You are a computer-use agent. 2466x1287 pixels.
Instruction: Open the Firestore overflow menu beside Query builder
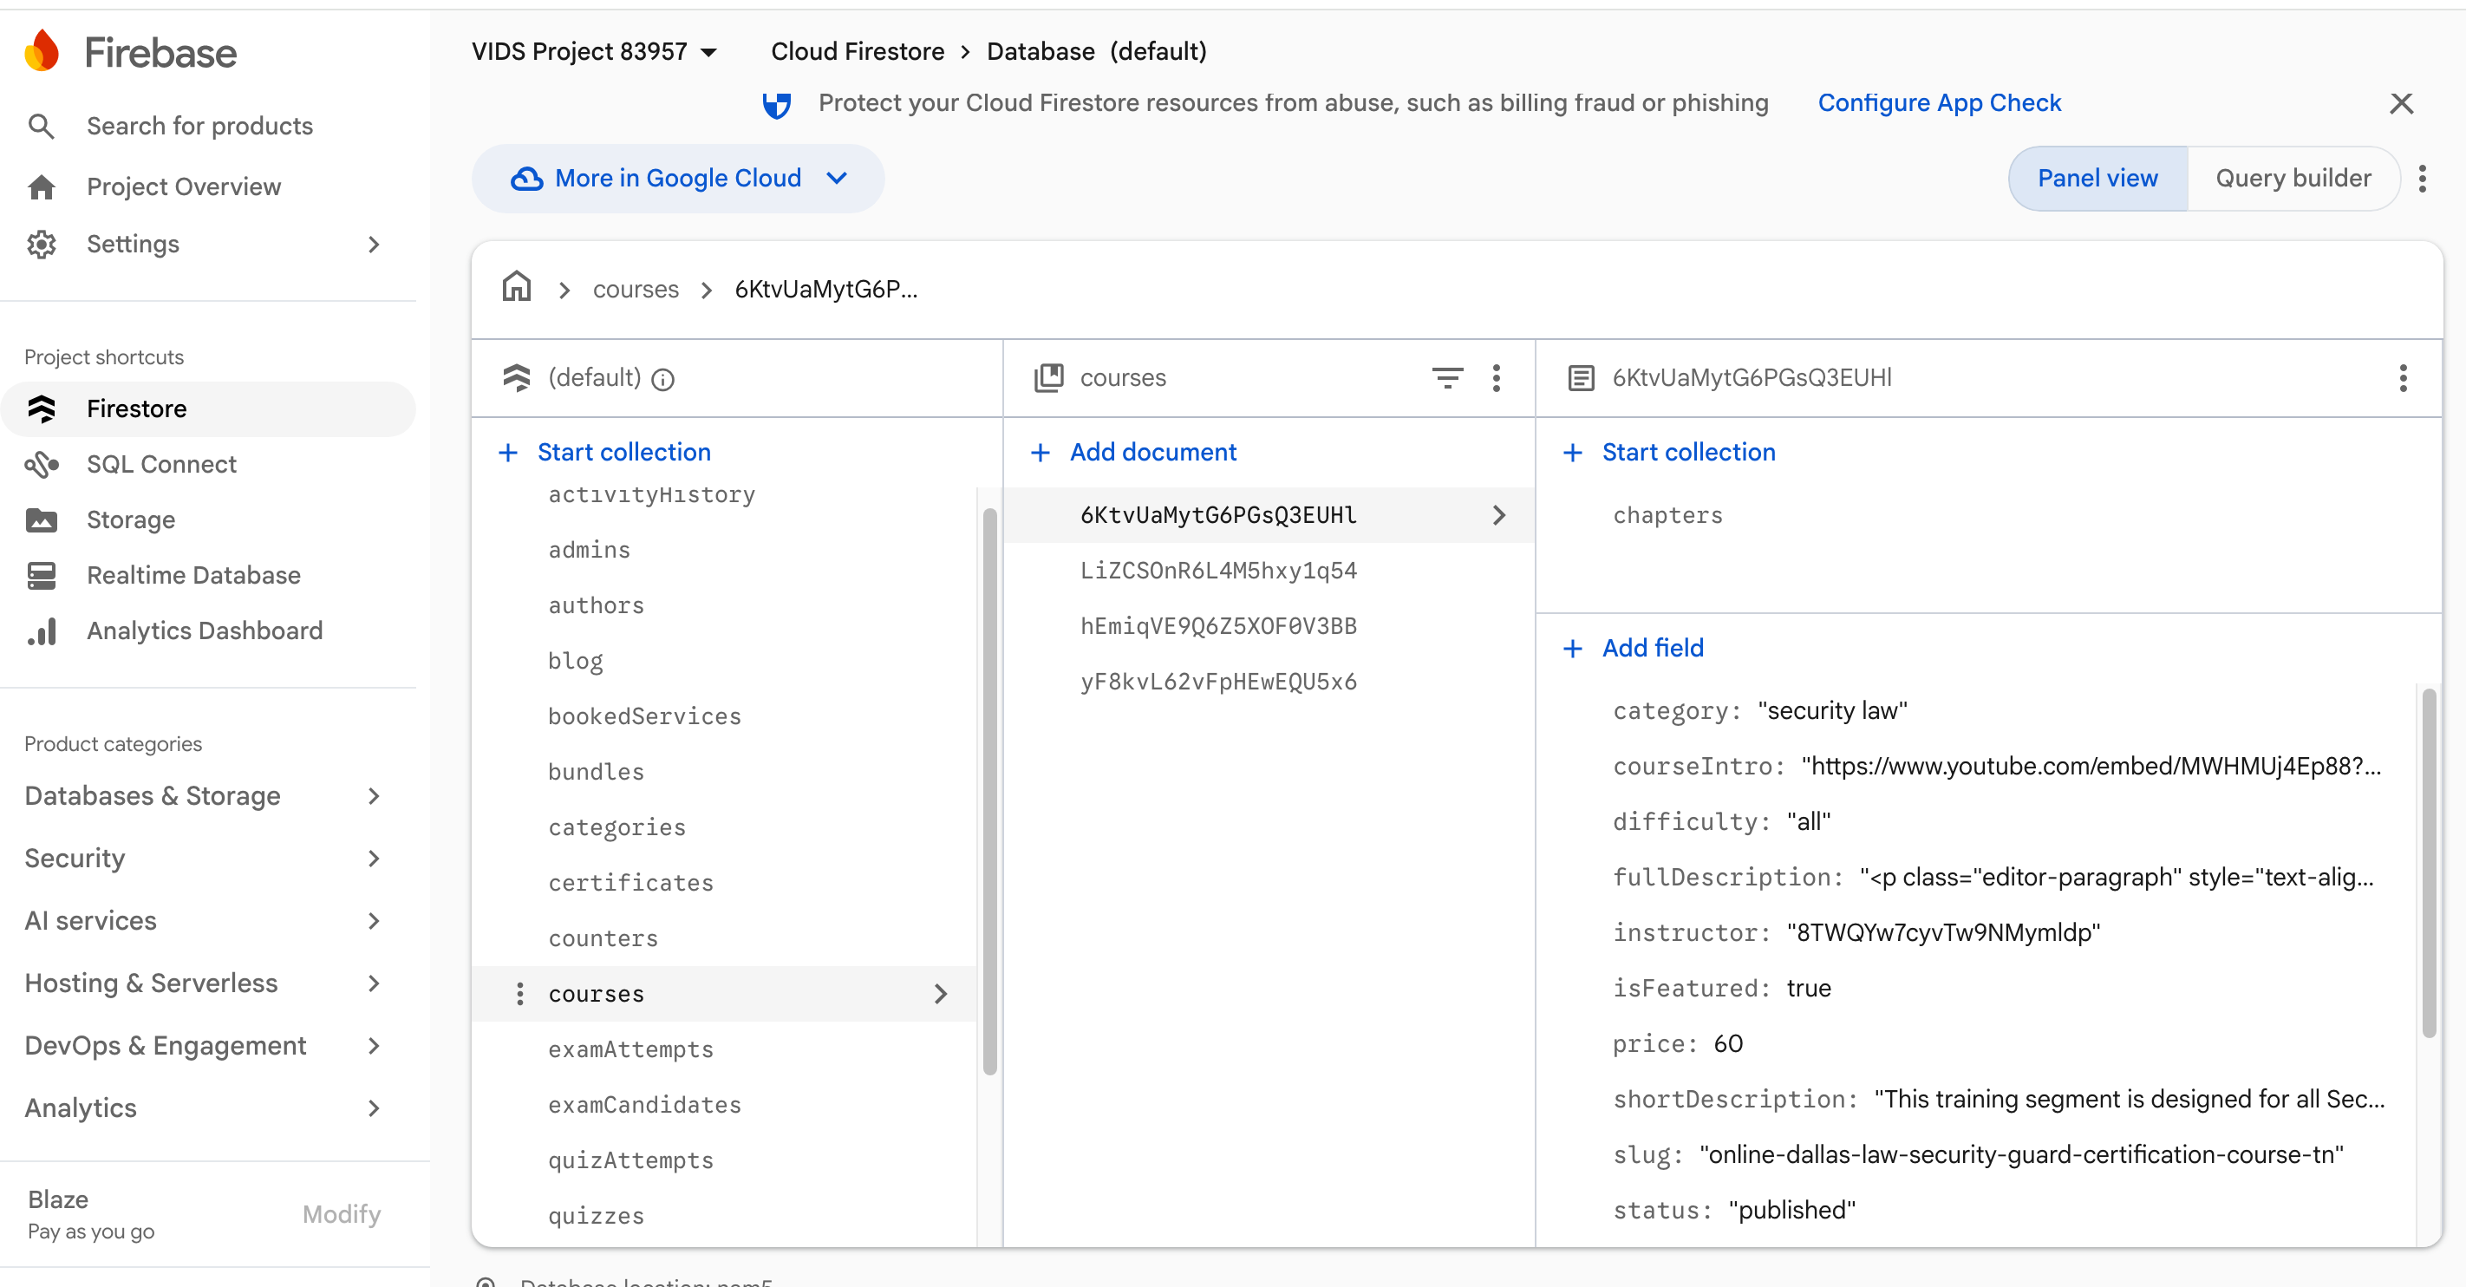(x=2422, y=178)
